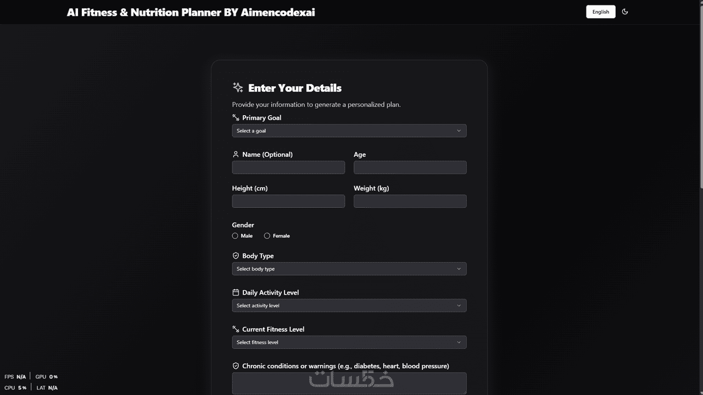Viewport: 703px width, 395px height.
Task: Click the dumbbell icon beside Primary Goal
Action: point(236,117)
